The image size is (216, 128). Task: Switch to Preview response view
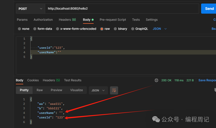pos(57,90)
